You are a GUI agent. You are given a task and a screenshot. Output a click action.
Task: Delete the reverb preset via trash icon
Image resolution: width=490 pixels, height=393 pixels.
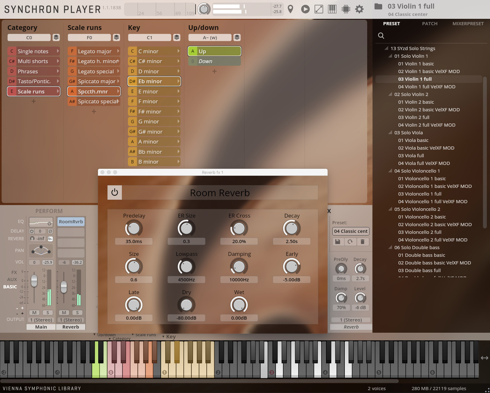pyautogui.click(x=363, y=242)
